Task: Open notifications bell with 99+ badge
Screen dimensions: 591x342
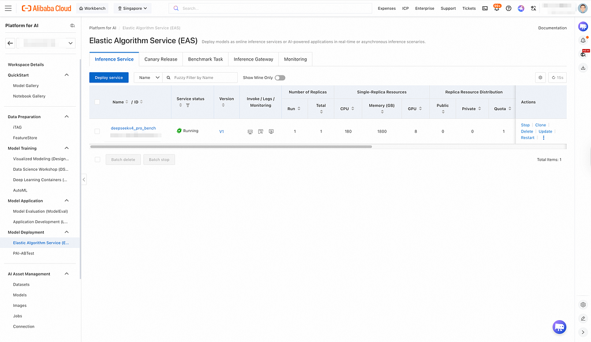Action: click(497, 8)
